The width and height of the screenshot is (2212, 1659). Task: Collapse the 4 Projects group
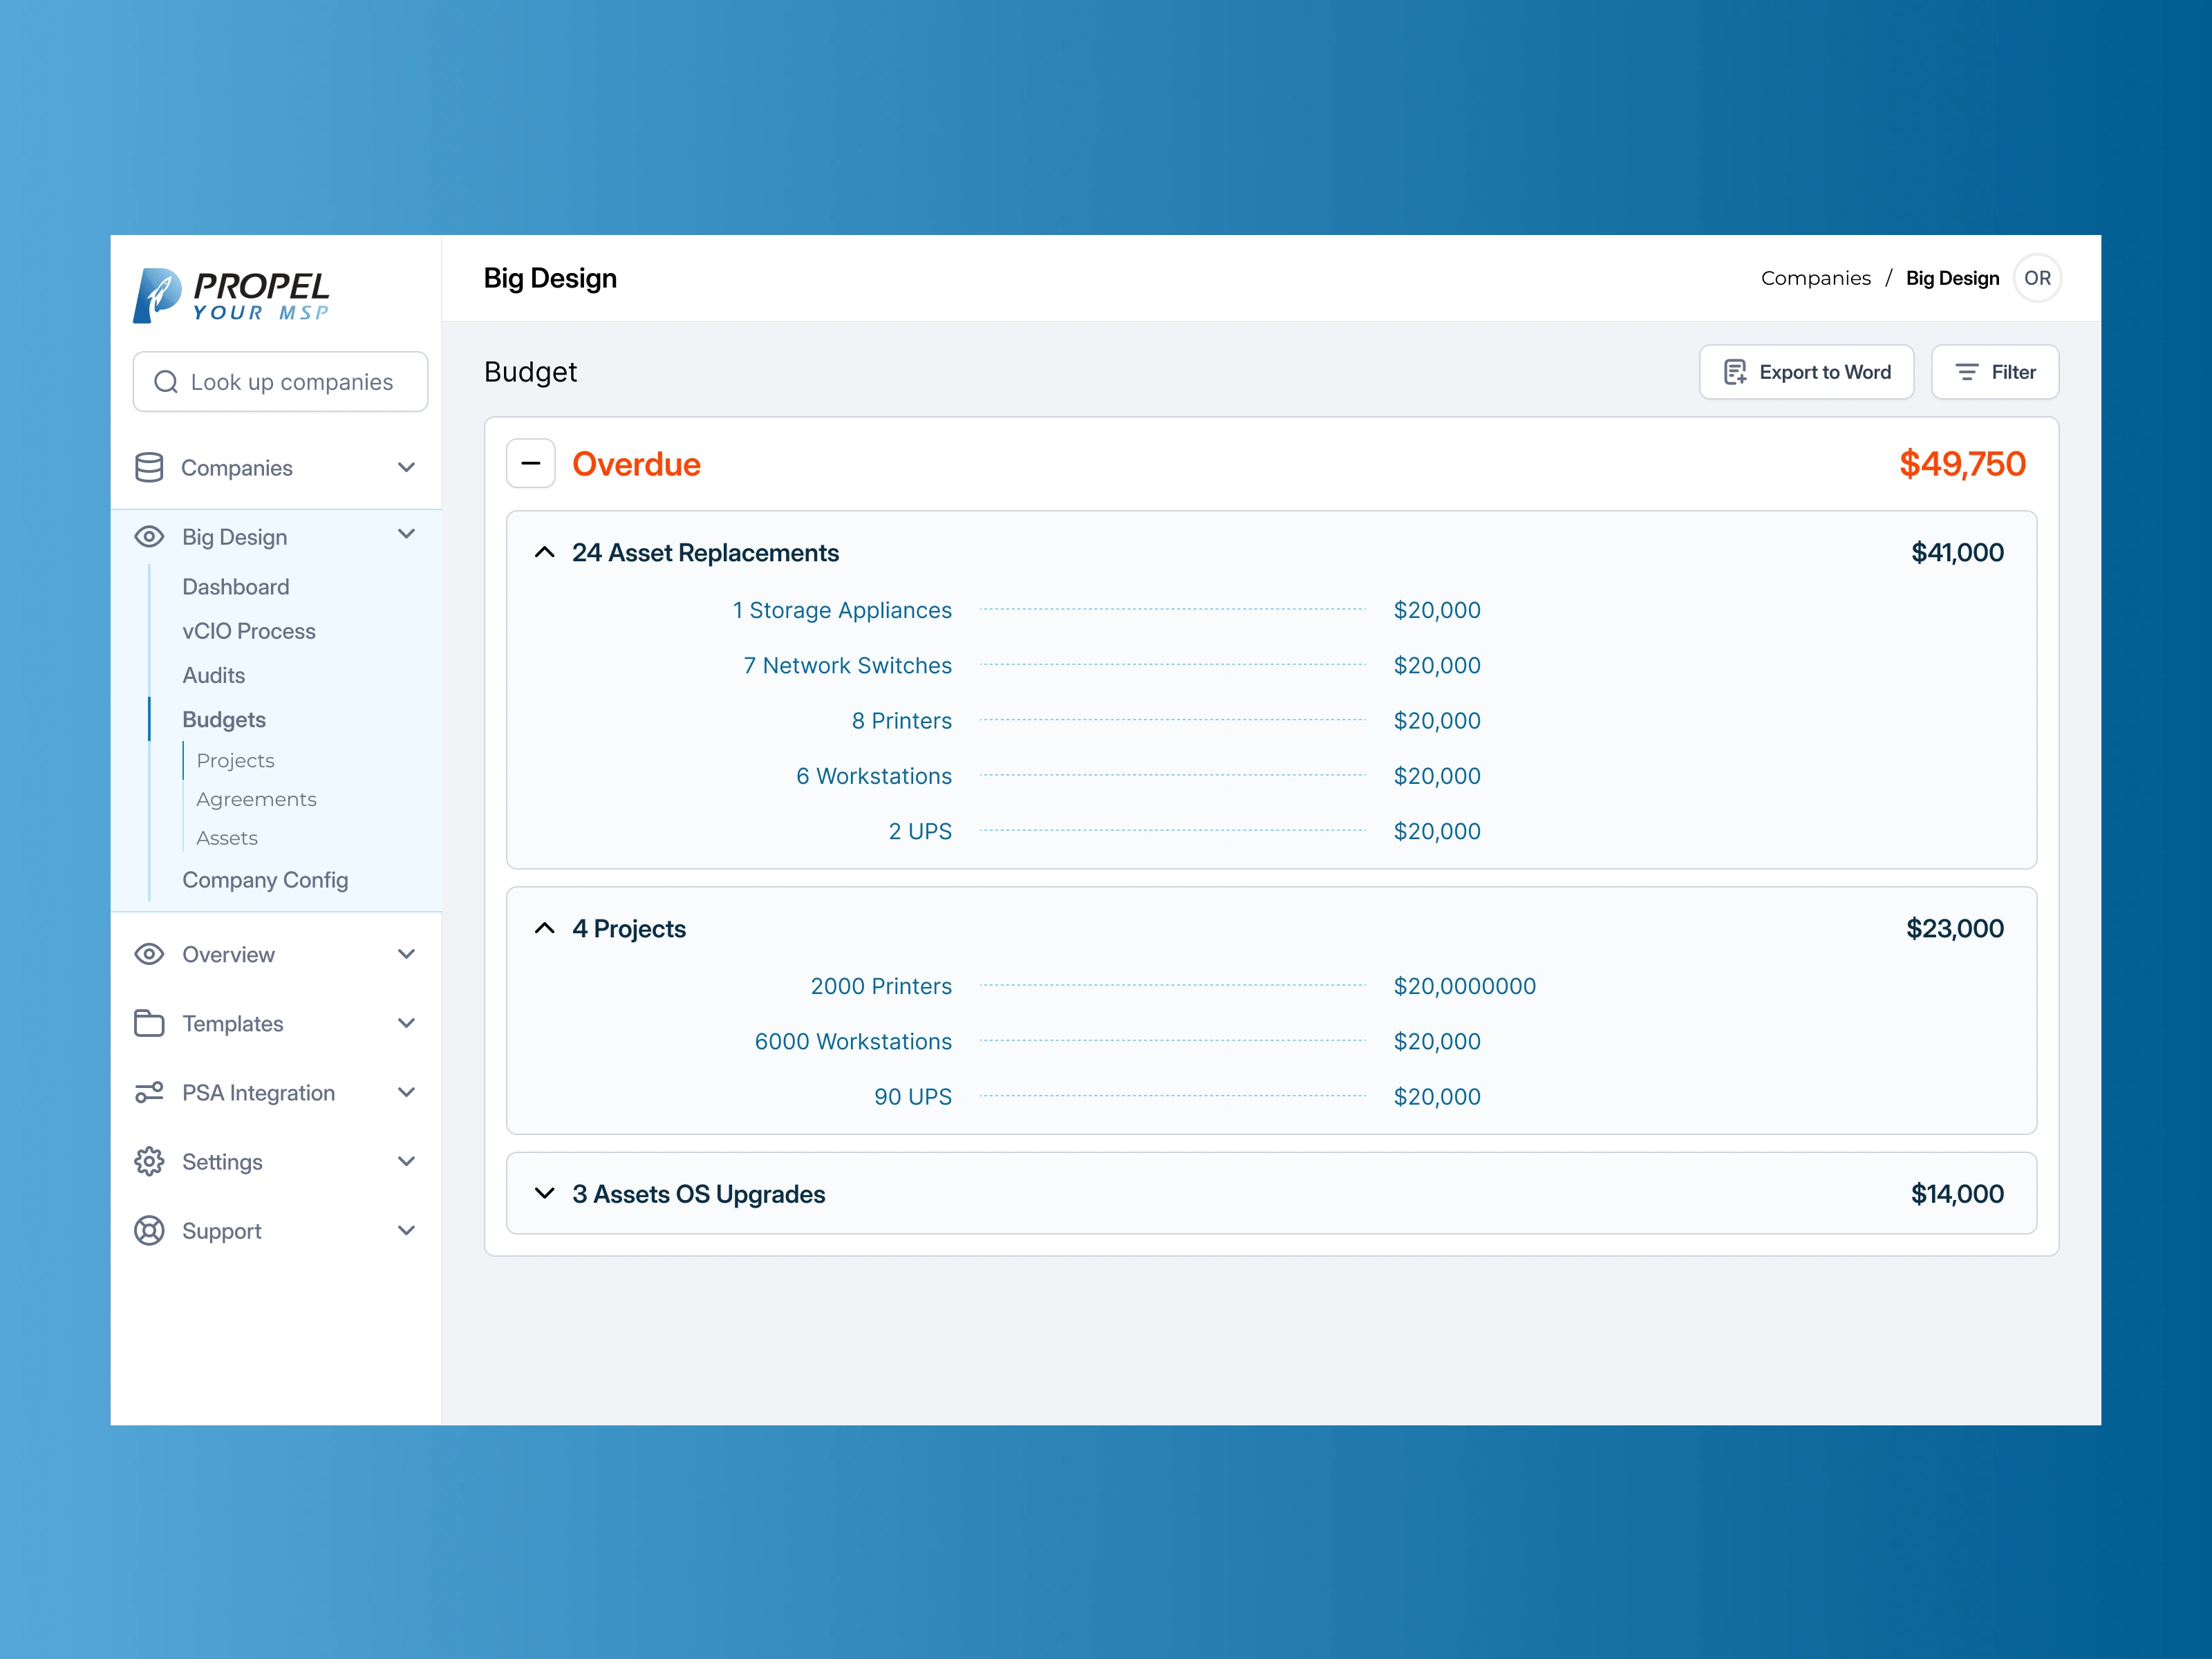545,928
